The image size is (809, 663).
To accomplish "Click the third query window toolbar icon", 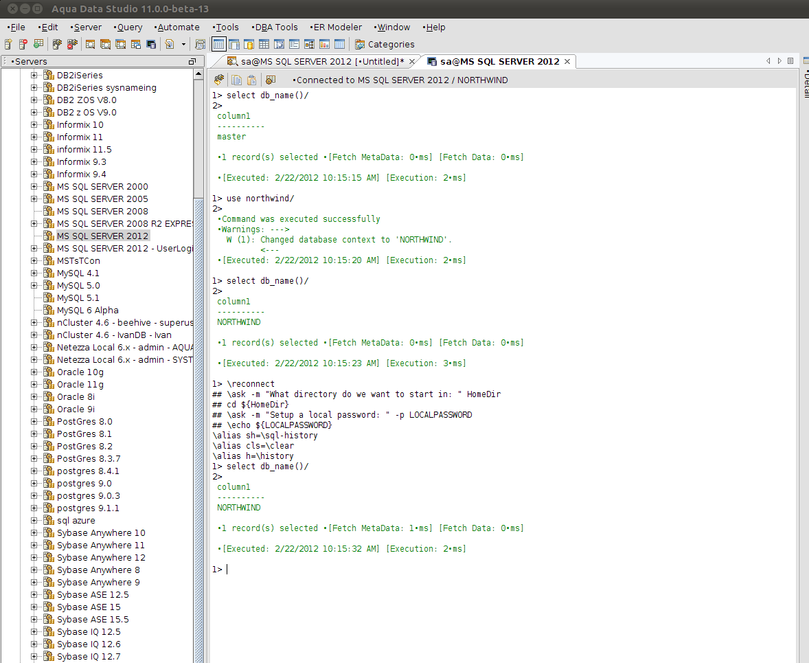I will (121, 45).
